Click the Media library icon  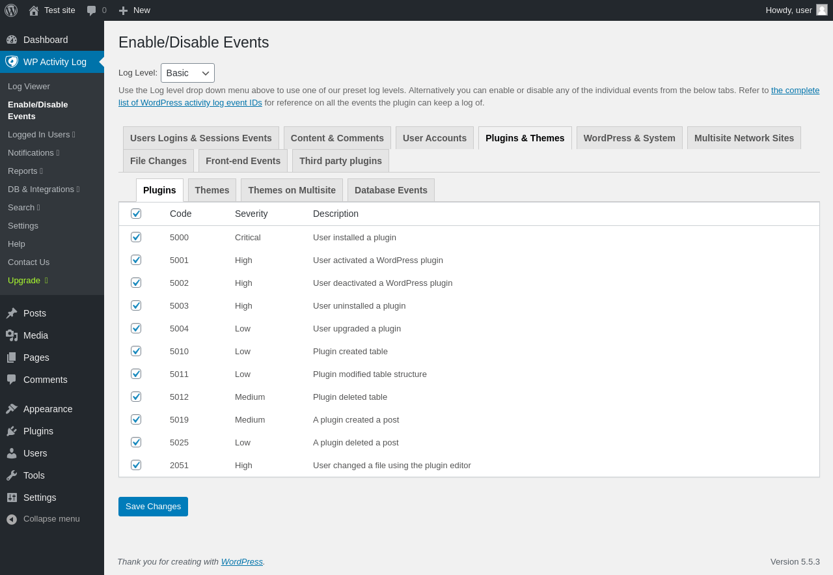pyautogui.click(x=12, y=335)
